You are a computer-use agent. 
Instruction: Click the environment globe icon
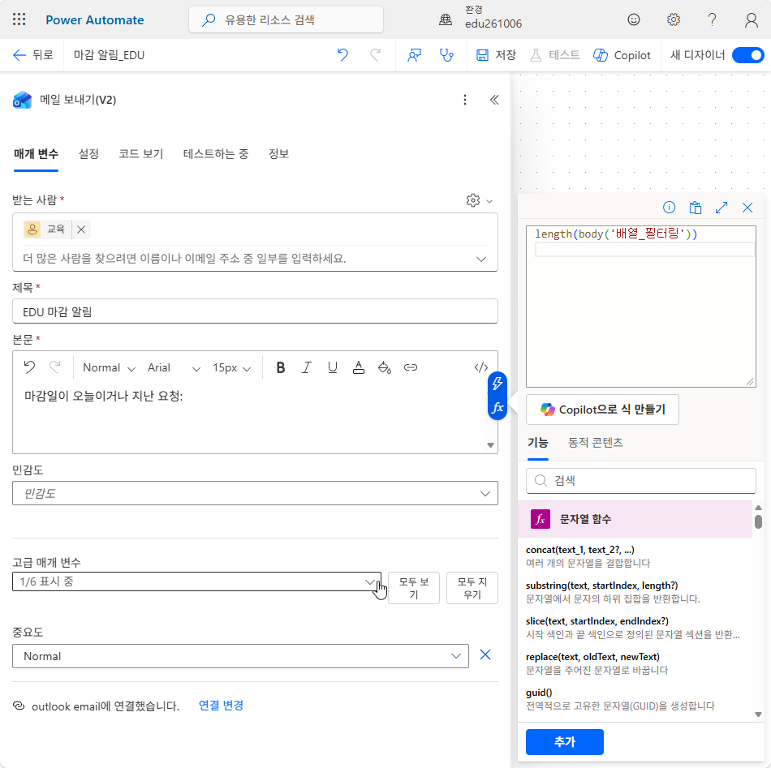pos(446,19)
